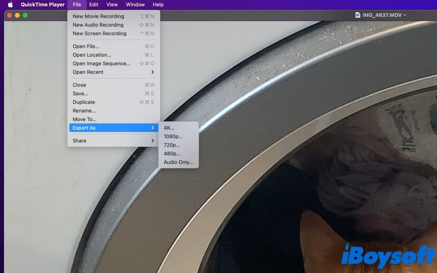Choose New Audio Recording
Screen dimensions: 437x273
coord(98,25)
